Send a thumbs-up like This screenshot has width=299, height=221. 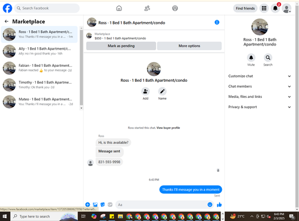click(219, 204)
